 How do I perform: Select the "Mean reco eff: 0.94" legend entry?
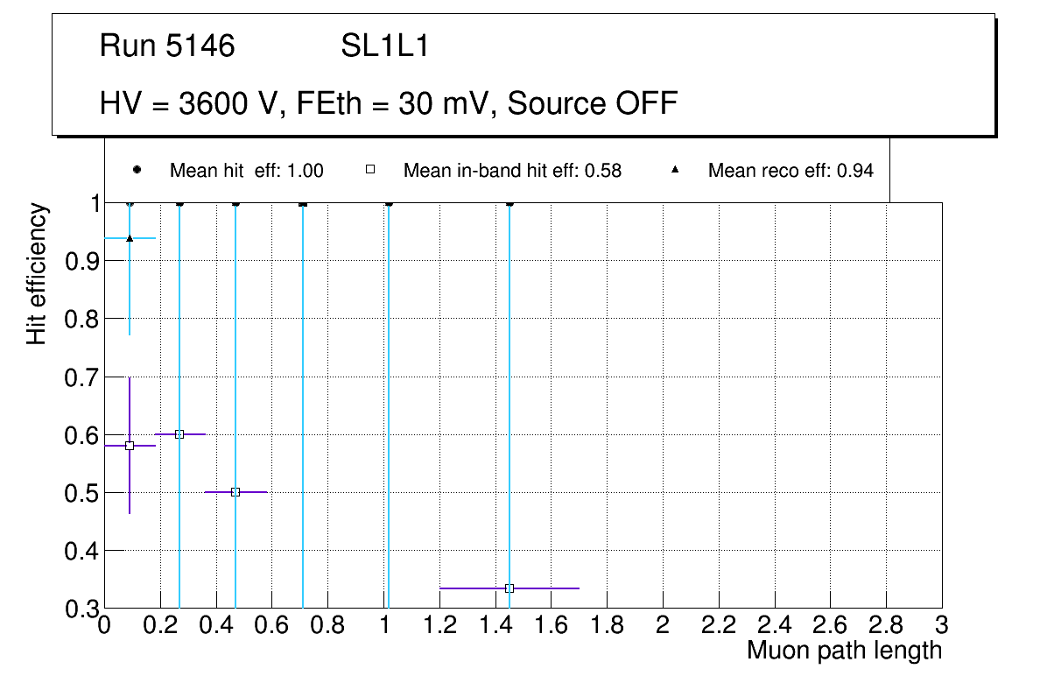791,171
